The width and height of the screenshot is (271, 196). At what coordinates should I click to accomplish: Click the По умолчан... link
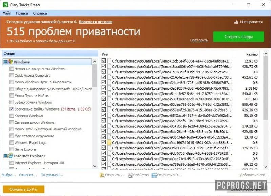tap(52, 175)
